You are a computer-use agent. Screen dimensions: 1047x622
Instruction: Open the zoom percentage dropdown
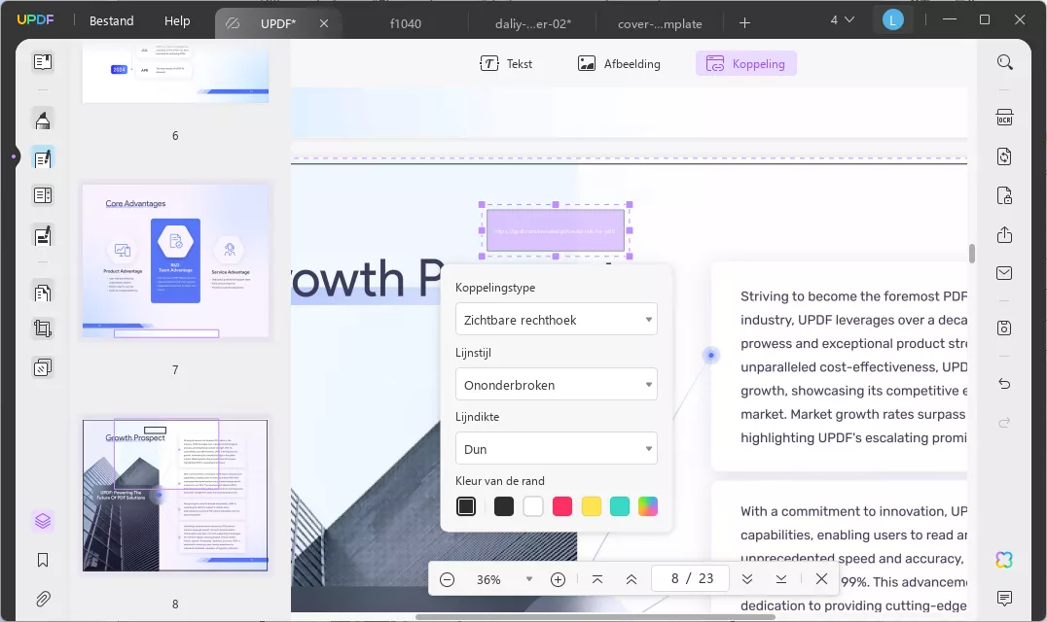(528, 579)
